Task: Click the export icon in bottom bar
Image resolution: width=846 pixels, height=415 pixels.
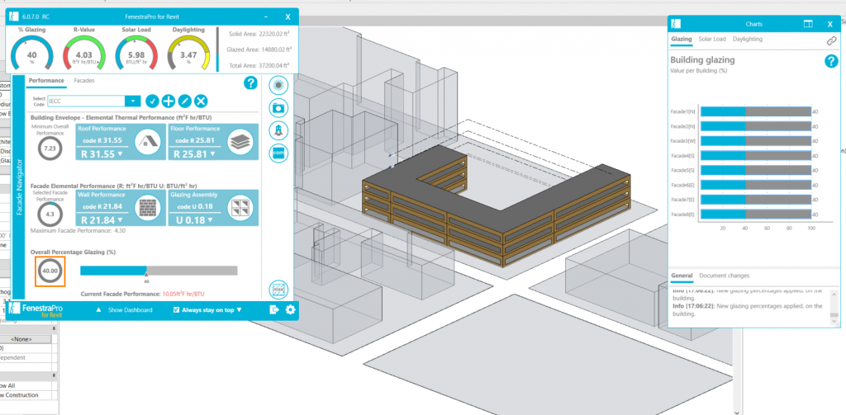Action: (x=274, y=309)
